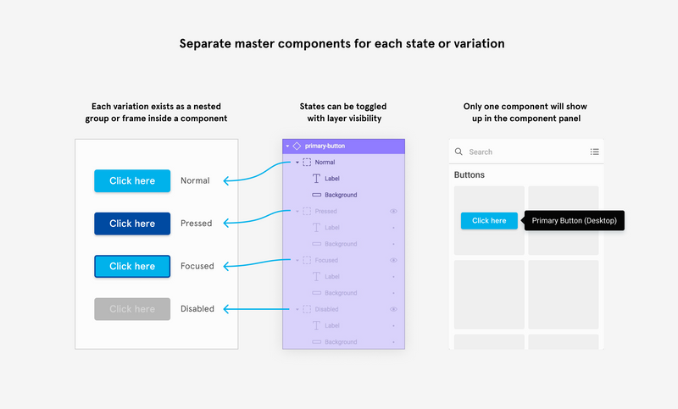Switch to list view icon in component panel
The height and width of the screenshot is (409, 678).
click(x=595, y=152)
